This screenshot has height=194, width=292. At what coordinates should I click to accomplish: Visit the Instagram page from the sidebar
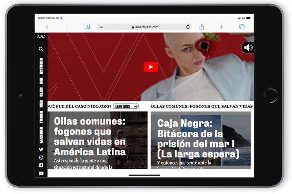(x=41, y=157)
